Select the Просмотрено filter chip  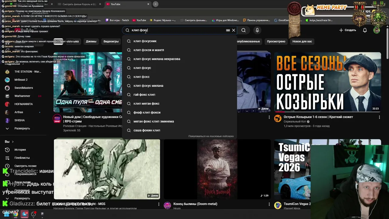point(276,41)
